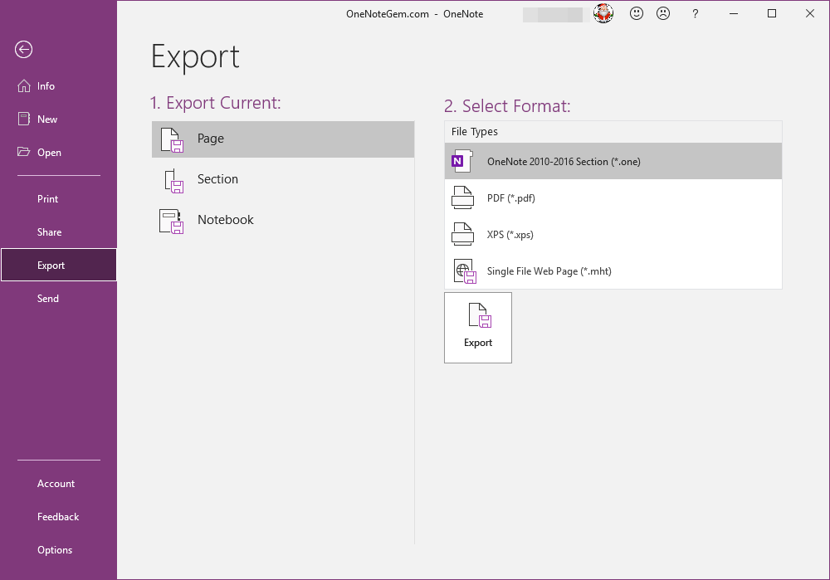
Task: Select the Notebook export icon
Action: coord(171,220)
